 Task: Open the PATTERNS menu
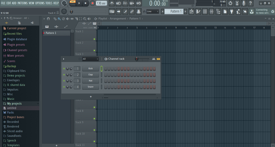23,3
